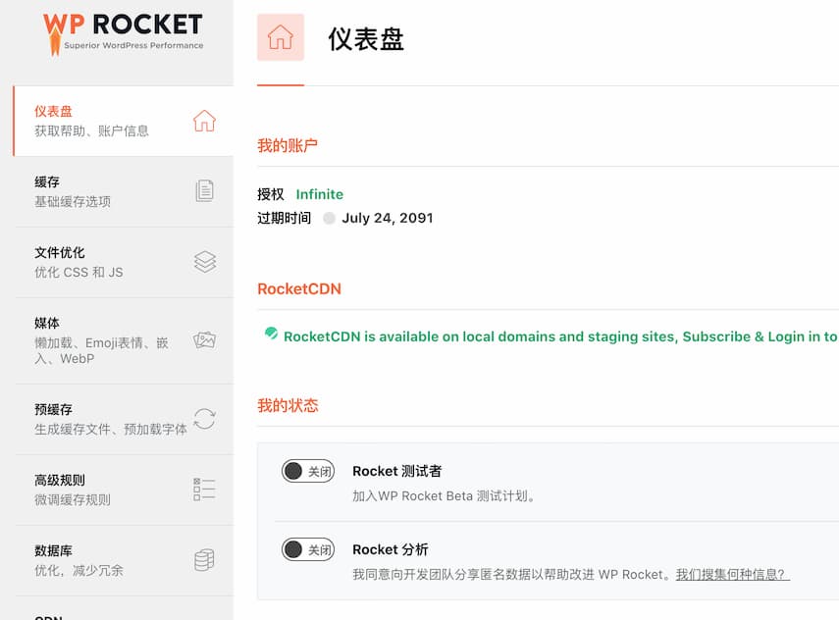This screenshot has height=620, width=839.
Task: Click the checklist icon beside 高级规则
Action: (204, 490)
